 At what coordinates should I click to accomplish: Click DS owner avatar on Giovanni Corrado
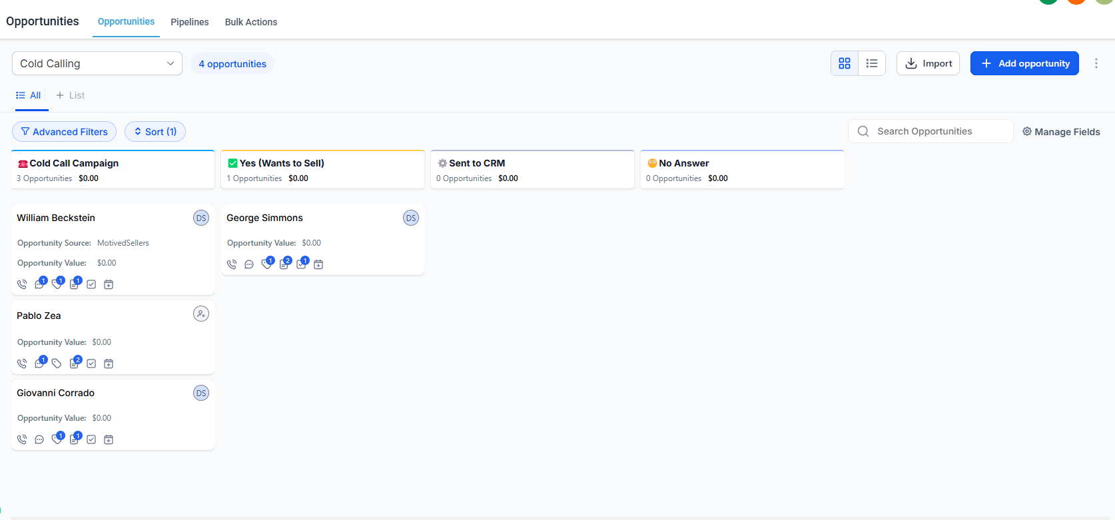coord(201,393)
